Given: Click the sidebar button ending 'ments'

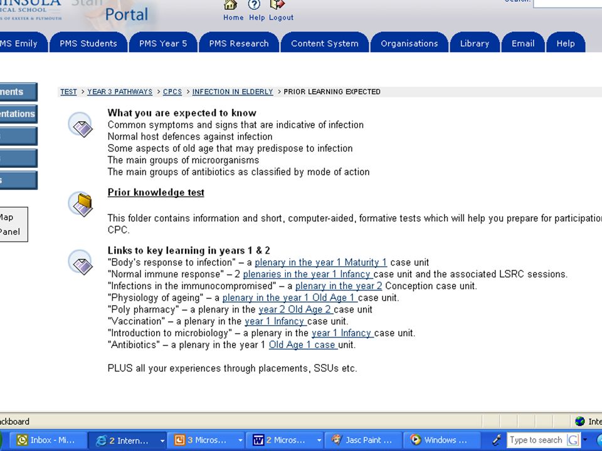Looking at the screenshot, I should coord(18,92).
